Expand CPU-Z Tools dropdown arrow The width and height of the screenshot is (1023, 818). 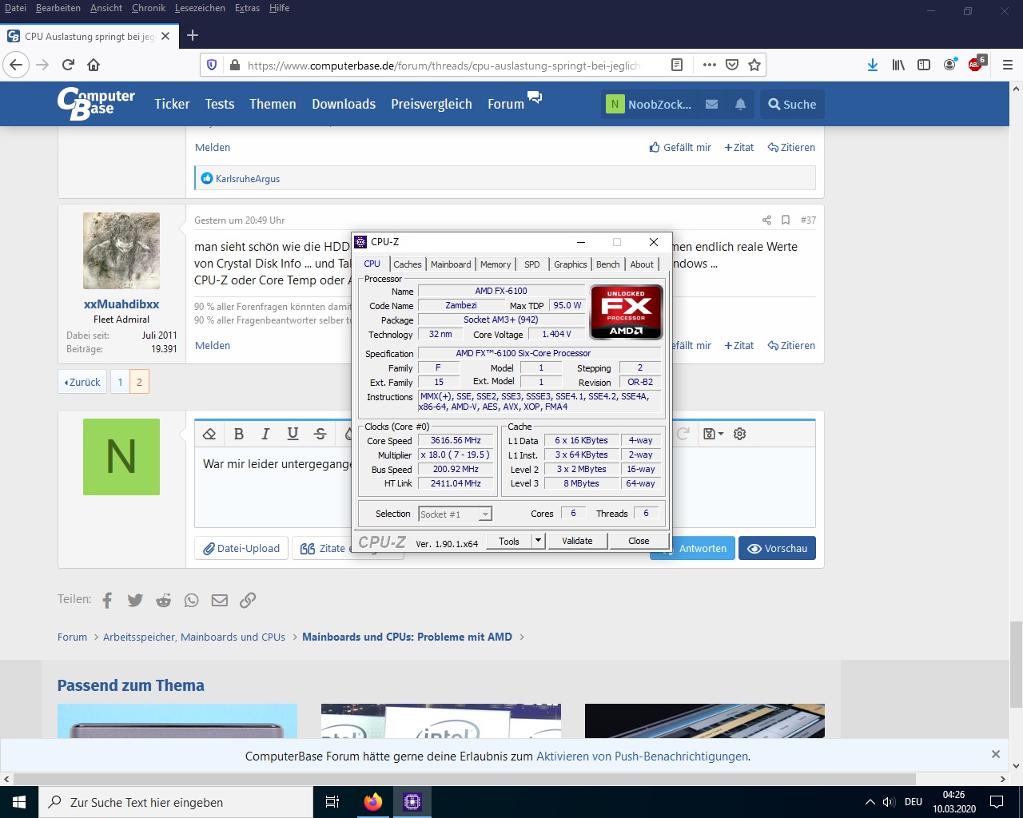(539, 541)
